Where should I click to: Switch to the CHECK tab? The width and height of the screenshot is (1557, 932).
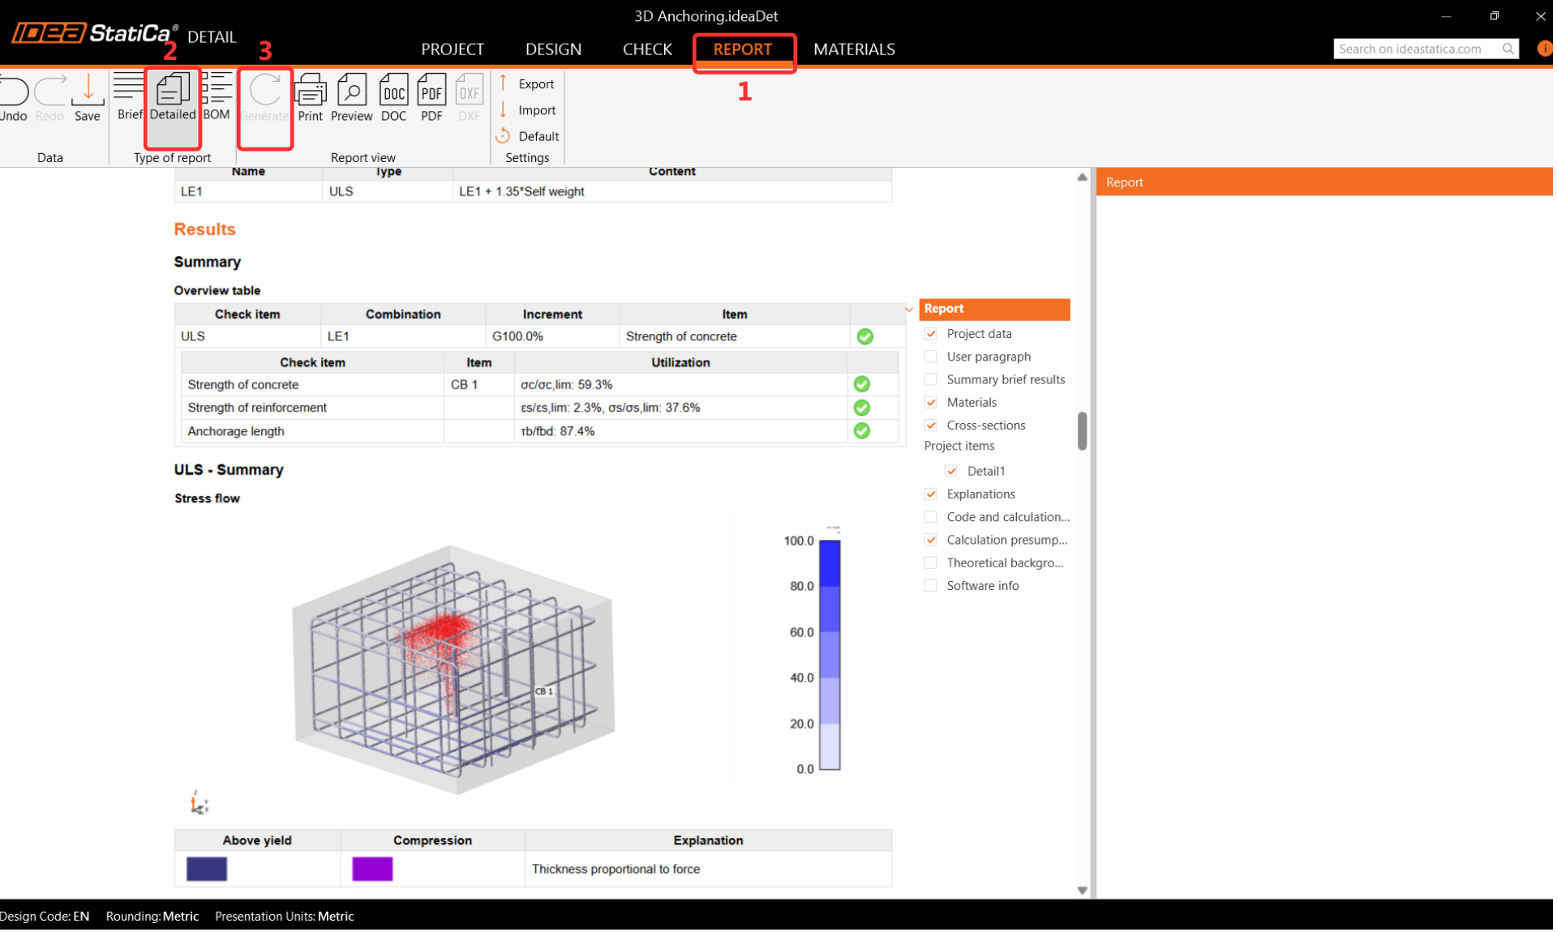click(647, 49)
